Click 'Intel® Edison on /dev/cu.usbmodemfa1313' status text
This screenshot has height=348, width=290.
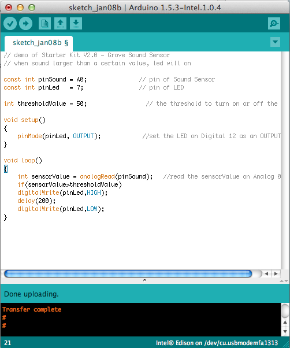[x=217, y=343]
